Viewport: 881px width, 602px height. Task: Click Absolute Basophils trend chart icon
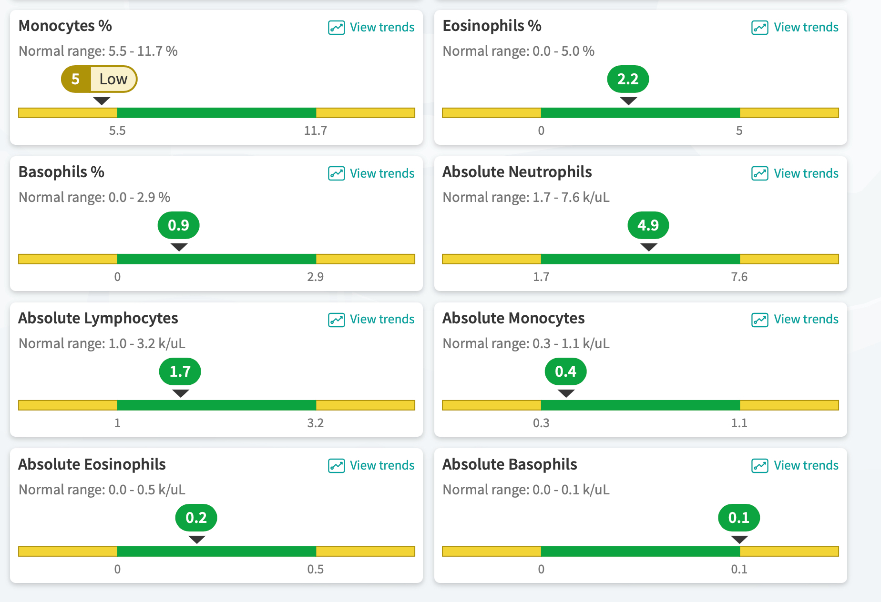tap(759, 465)
